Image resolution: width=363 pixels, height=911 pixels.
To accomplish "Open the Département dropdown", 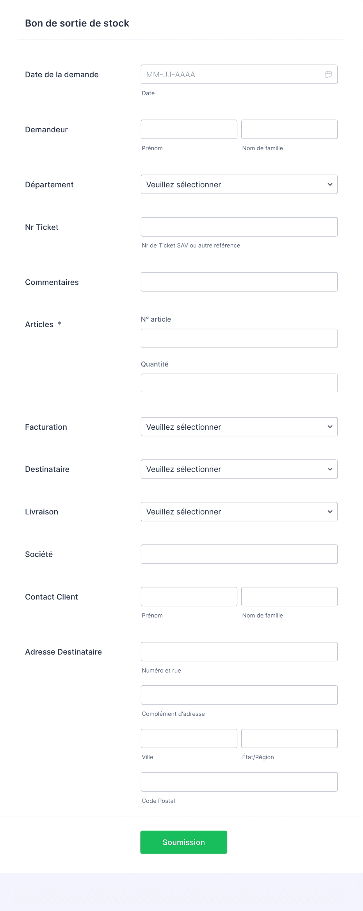I will point(239,185).
